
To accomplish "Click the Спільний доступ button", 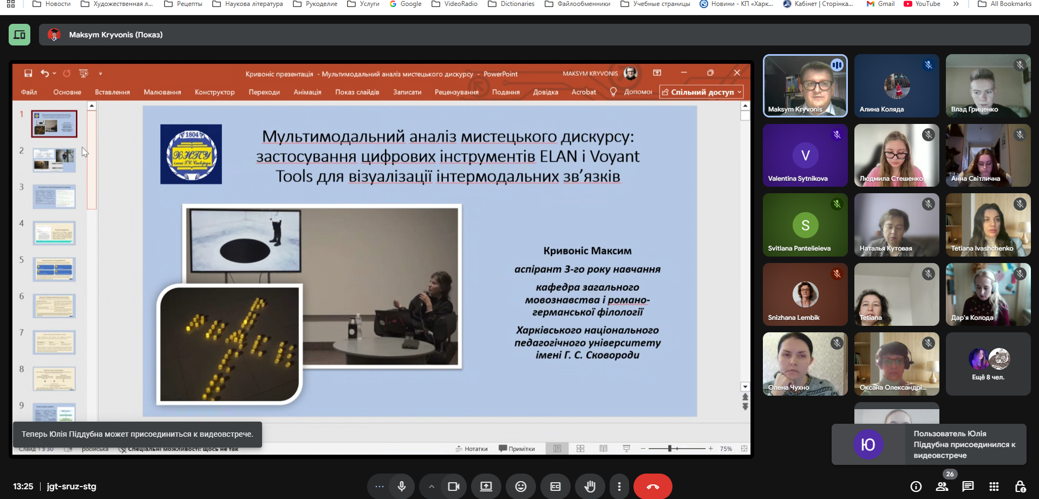I will click(701, 92).
